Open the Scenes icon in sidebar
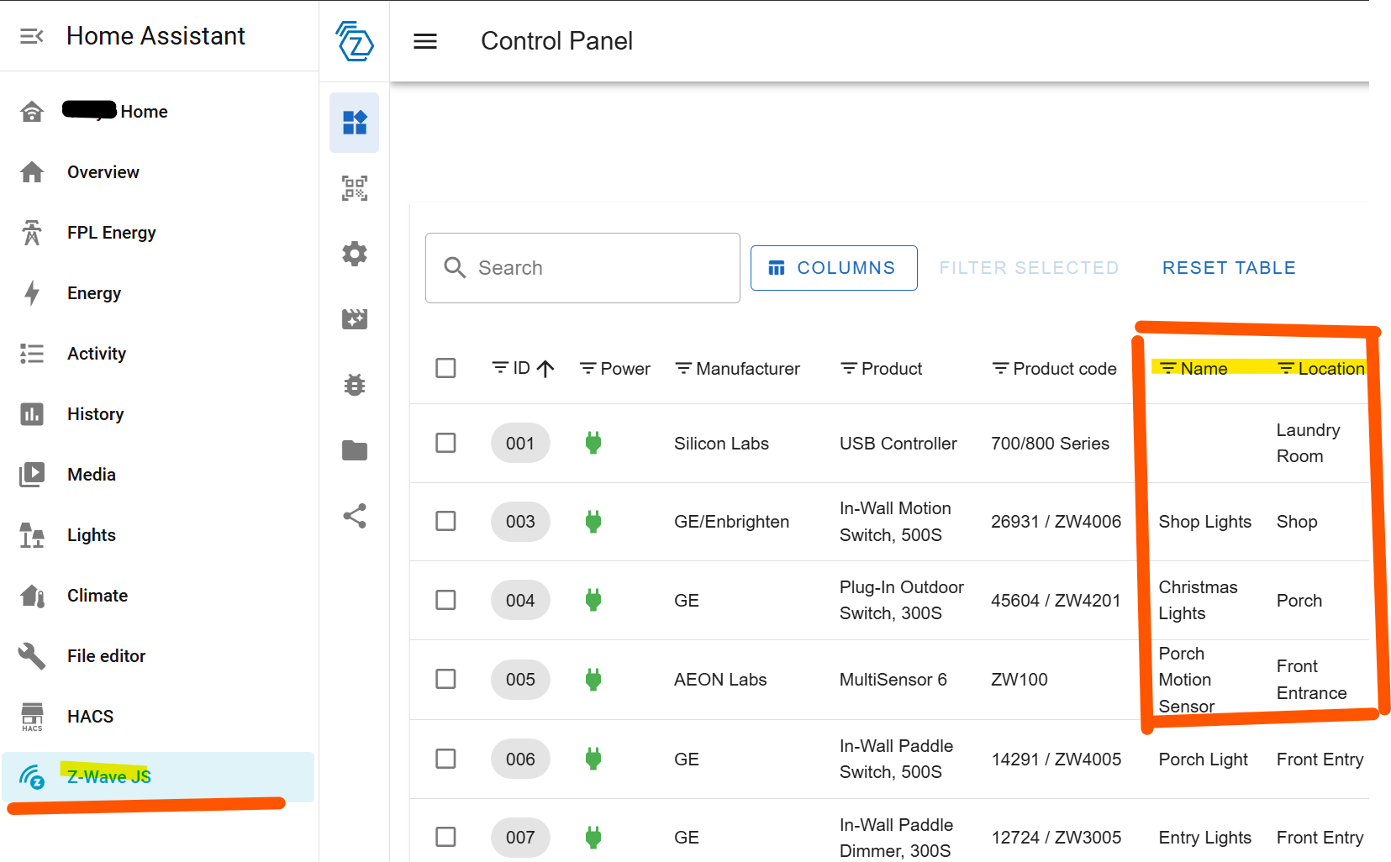The image size is (1391, 862). pyautogui.click(x=355, y=319)
